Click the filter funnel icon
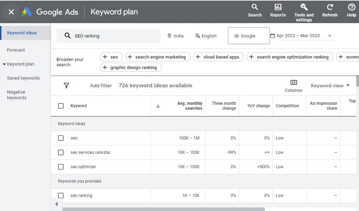This screenshot has width=359, height=211. coord(66,86)
